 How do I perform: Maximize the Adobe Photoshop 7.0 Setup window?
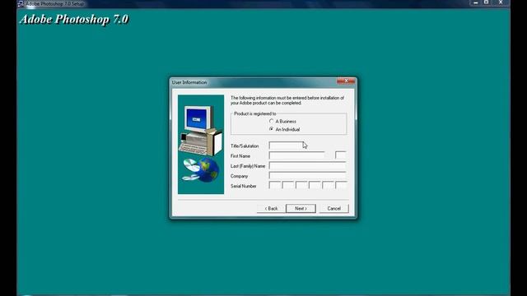pos(487,2)
